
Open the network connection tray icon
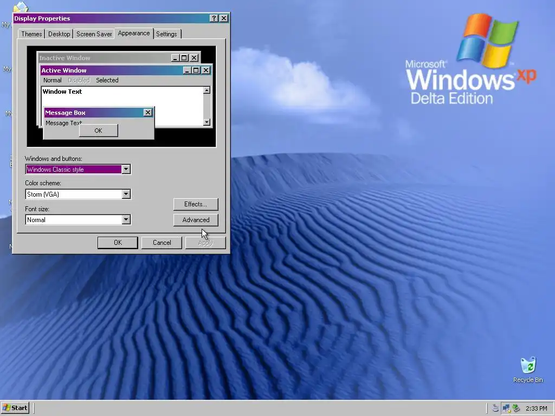506,408
